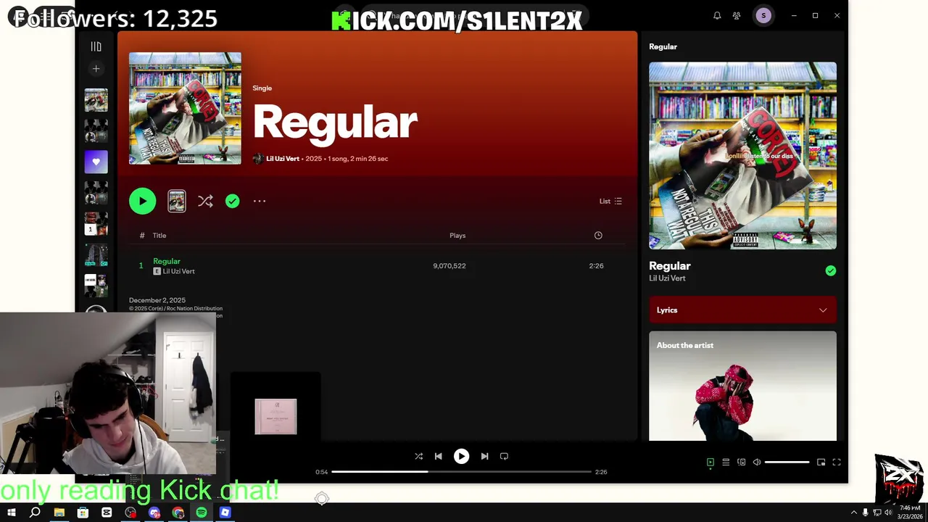
Task: Click the 9,070,522 plays value
Action: click(449, 266)
